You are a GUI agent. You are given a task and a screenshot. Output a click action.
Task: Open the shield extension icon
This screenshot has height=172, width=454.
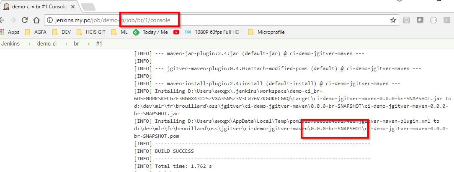[x=420, y=20]
